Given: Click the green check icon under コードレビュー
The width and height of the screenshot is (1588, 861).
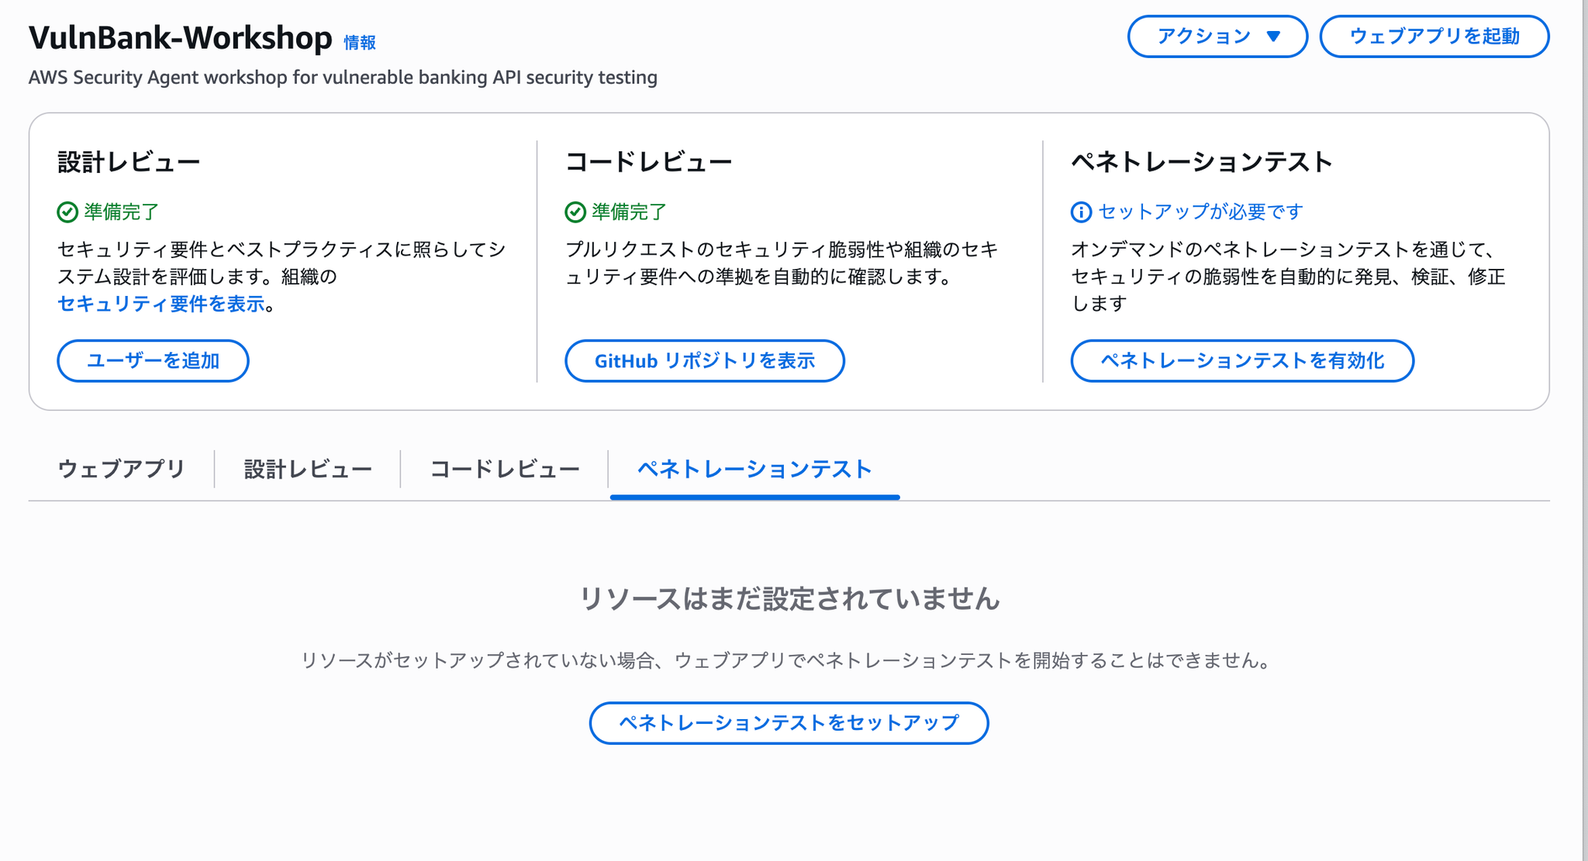Looking at the screenshot, I should (575, 212).
